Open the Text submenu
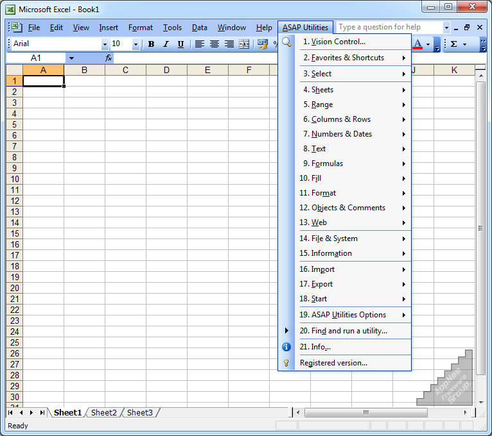Viewport: 492px width, 436px height. point(353,149)
